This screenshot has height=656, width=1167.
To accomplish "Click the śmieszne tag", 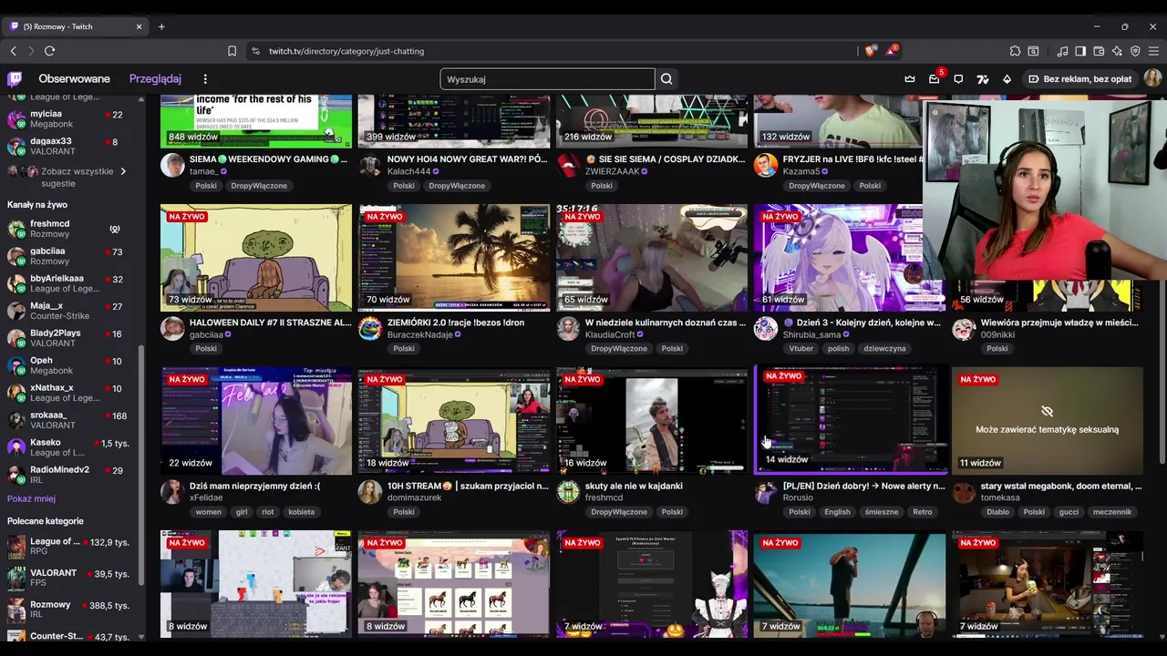I will 882,512.
